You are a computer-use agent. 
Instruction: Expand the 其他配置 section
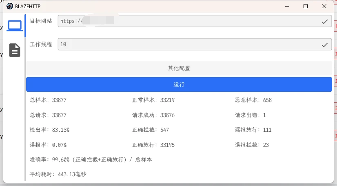(179, 68)
